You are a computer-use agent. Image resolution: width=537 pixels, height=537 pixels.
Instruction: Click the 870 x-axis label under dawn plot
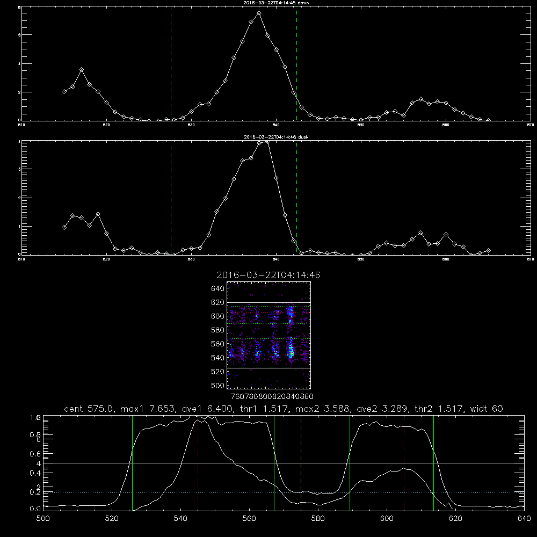(x=530, y=125)
